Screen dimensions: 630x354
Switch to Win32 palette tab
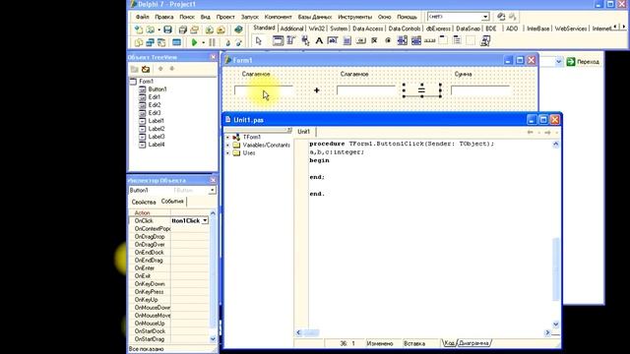(317, 29)
